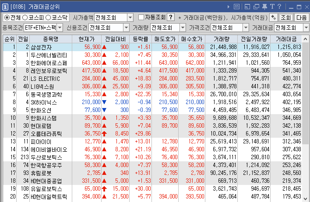Screen dimensions: 310x202
Task: Open the 가격조건 dropdown
Action: click(x=246, y=28)
